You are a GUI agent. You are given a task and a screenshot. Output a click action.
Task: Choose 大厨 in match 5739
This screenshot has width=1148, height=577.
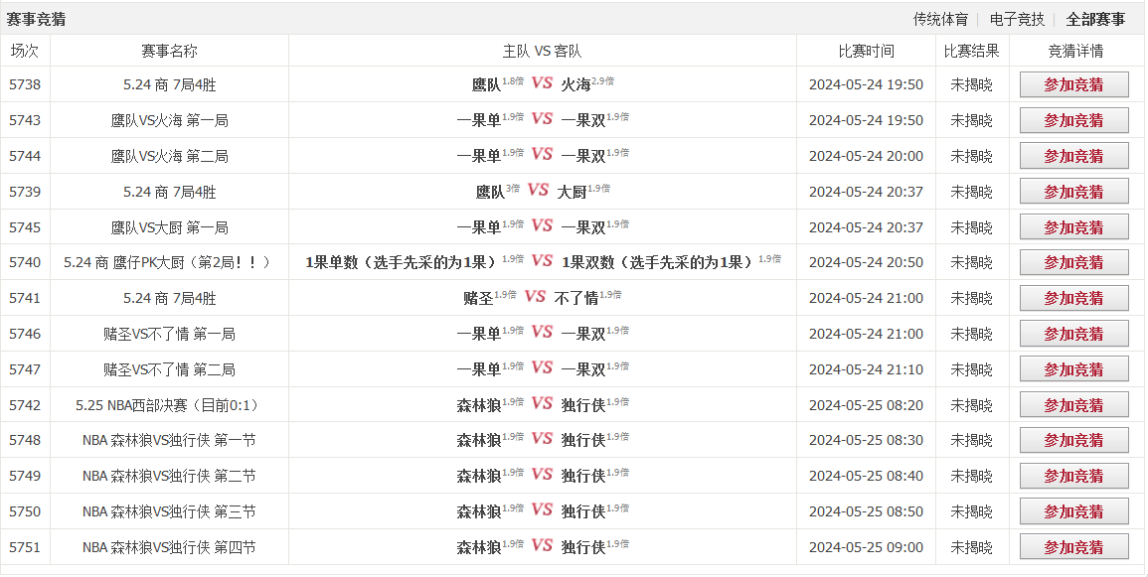pyautogui.click(x=572, y=192)
